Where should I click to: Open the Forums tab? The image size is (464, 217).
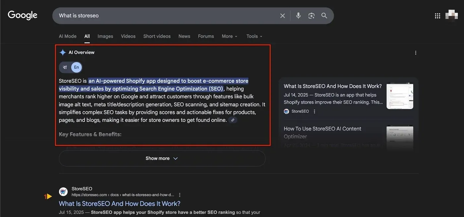point(206,36)
